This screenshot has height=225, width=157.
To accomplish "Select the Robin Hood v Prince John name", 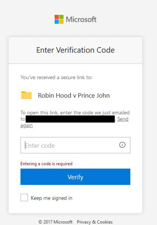I will (x=74, y=96).
